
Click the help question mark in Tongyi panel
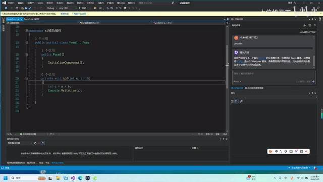tap(315, 25)
